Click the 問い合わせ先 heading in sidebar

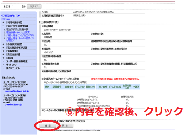[x=8, y=77]
